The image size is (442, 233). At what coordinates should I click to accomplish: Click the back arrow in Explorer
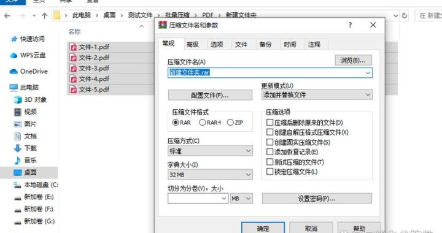pyautogui.click(x=7, y=16)
